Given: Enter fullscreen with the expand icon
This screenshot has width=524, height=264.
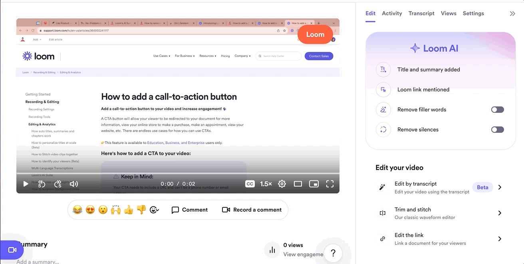Looking at the screenshot, I should [x=329, y=184].
